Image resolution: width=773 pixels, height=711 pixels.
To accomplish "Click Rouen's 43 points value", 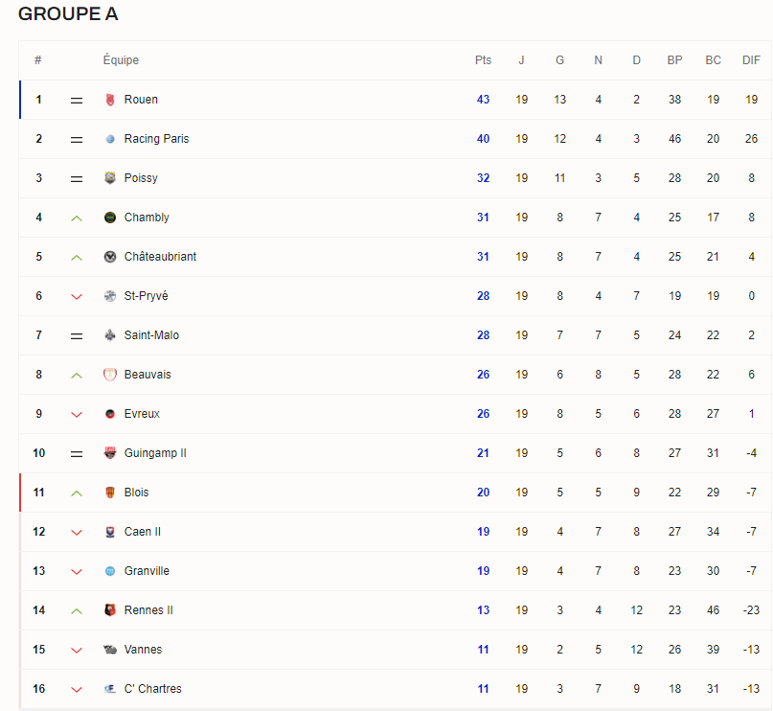I will (x=483, y=100).
